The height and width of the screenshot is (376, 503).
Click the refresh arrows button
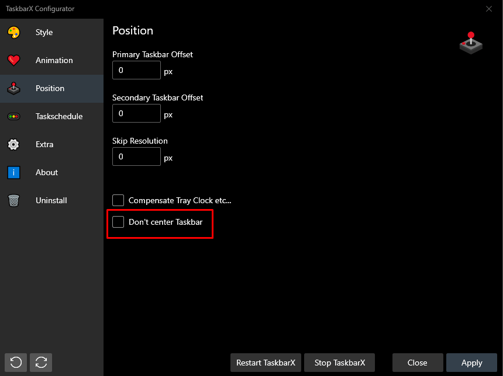(41, 363)
